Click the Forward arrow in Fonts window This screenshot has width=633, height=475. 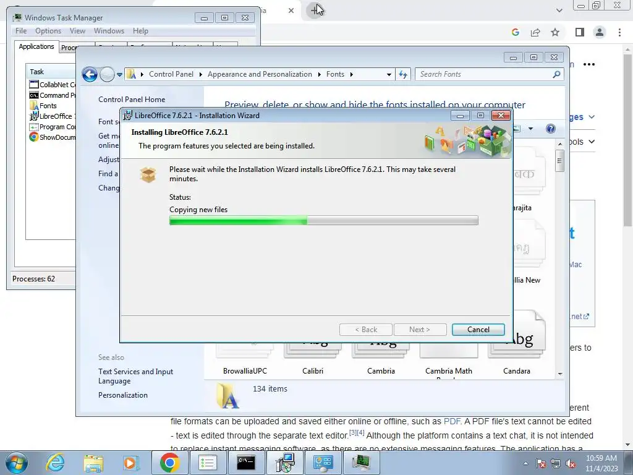click(x=107, y=74)
